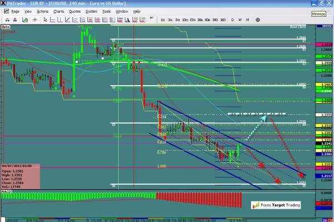Switch chart to Weekly (W) timeframe
Viewport: 334px width, 222px height.
pos(240,20)
